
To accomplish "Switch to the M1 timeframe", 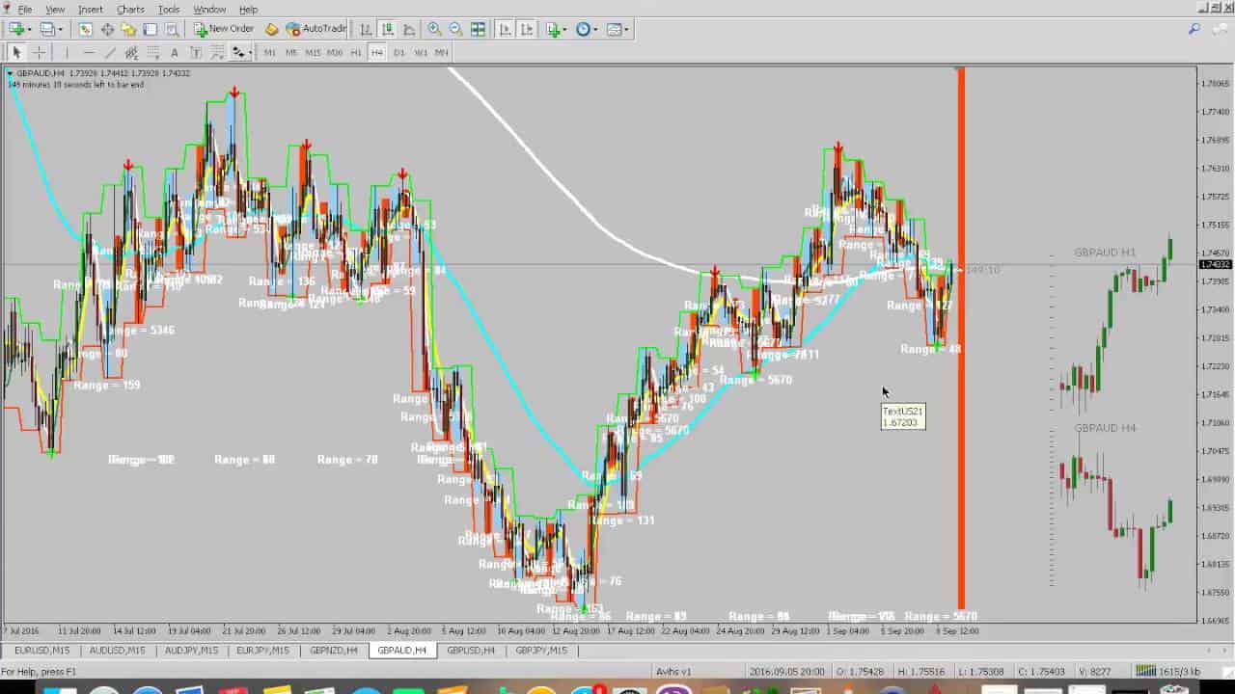I will coord(270,52).
